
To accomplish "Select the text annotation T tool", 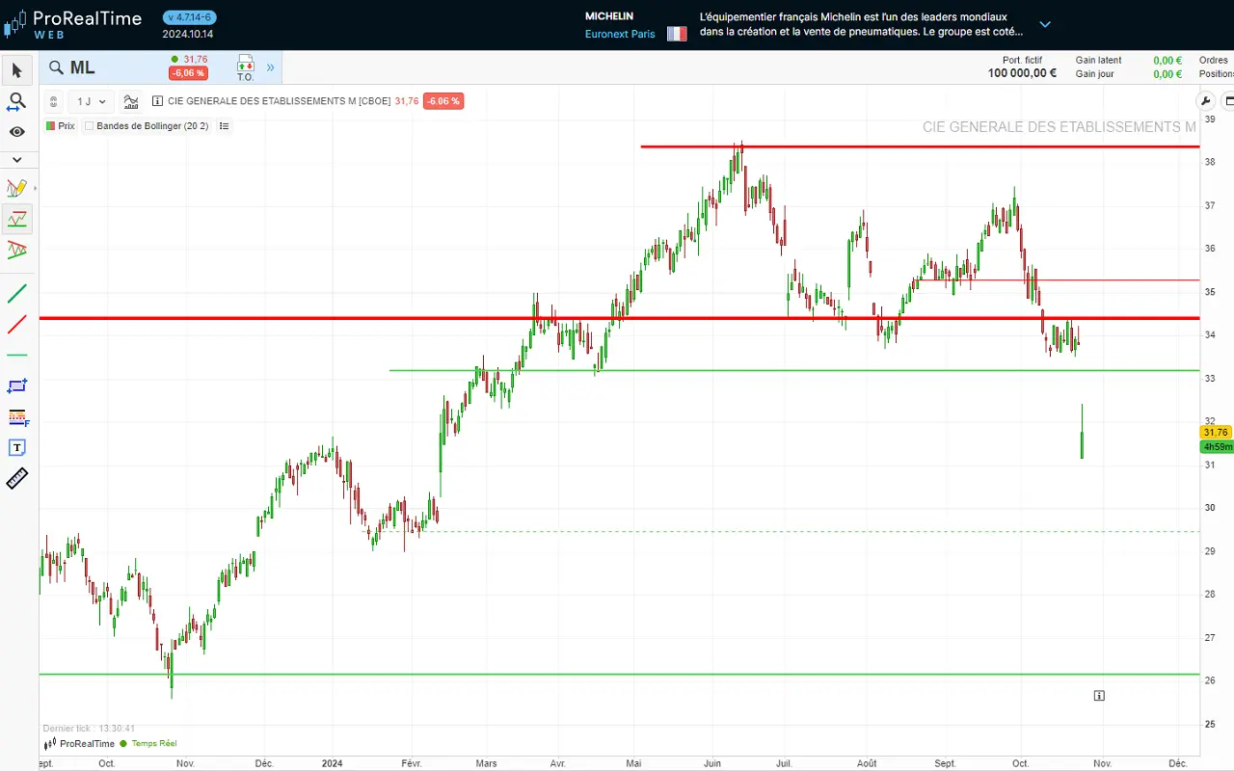I will click(x=17, y=447).
